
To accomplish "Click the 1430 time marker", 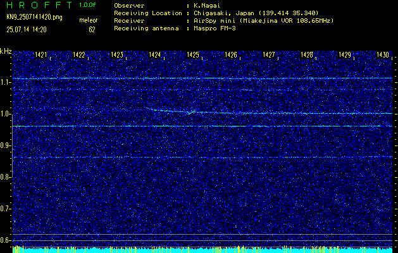I will [383, 55].
